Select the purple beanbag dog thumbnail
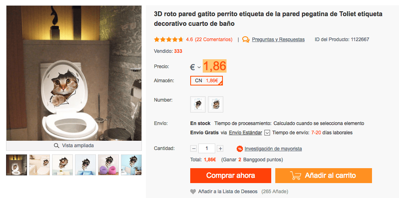 pos(108,165)
